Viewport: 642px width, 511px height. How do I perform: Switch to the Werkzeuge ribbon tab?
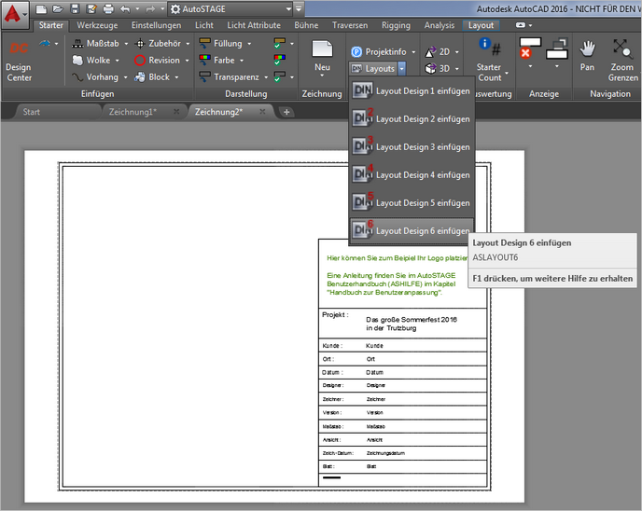[x=97, y=25]
